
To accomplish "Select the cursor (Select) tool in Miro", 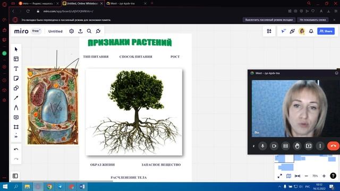I will click(16, 49).
